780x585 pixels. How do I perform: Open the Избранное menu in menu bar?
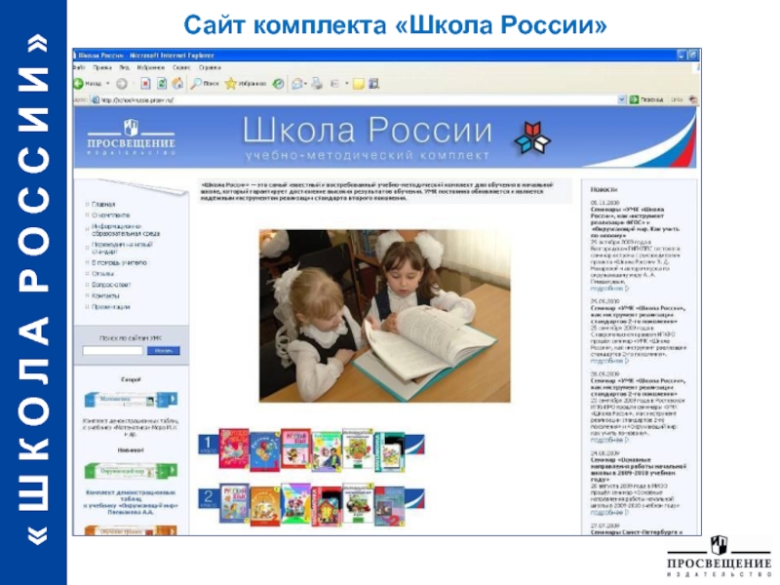pos(151,67)
